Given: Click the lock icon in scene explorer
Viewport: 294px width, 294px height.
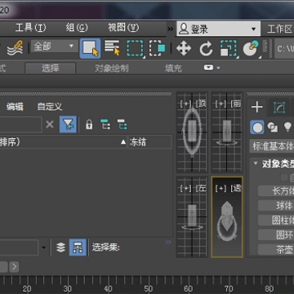Looking at the screenshot, I should (89, 125).
